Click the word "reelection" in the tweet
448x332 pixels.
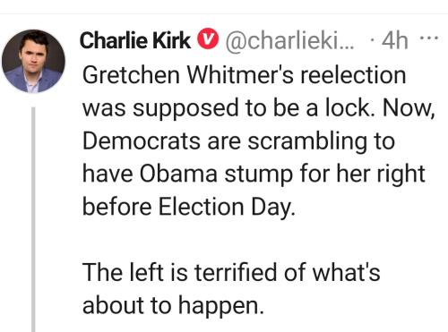tap(353, 75)
